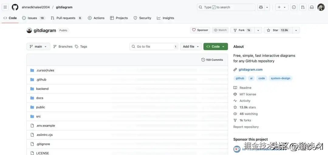Viewport: 328px width, 155px height.
Task: Click the .env.example file icon
Action: pyautogui.click(x=32, y=126)
